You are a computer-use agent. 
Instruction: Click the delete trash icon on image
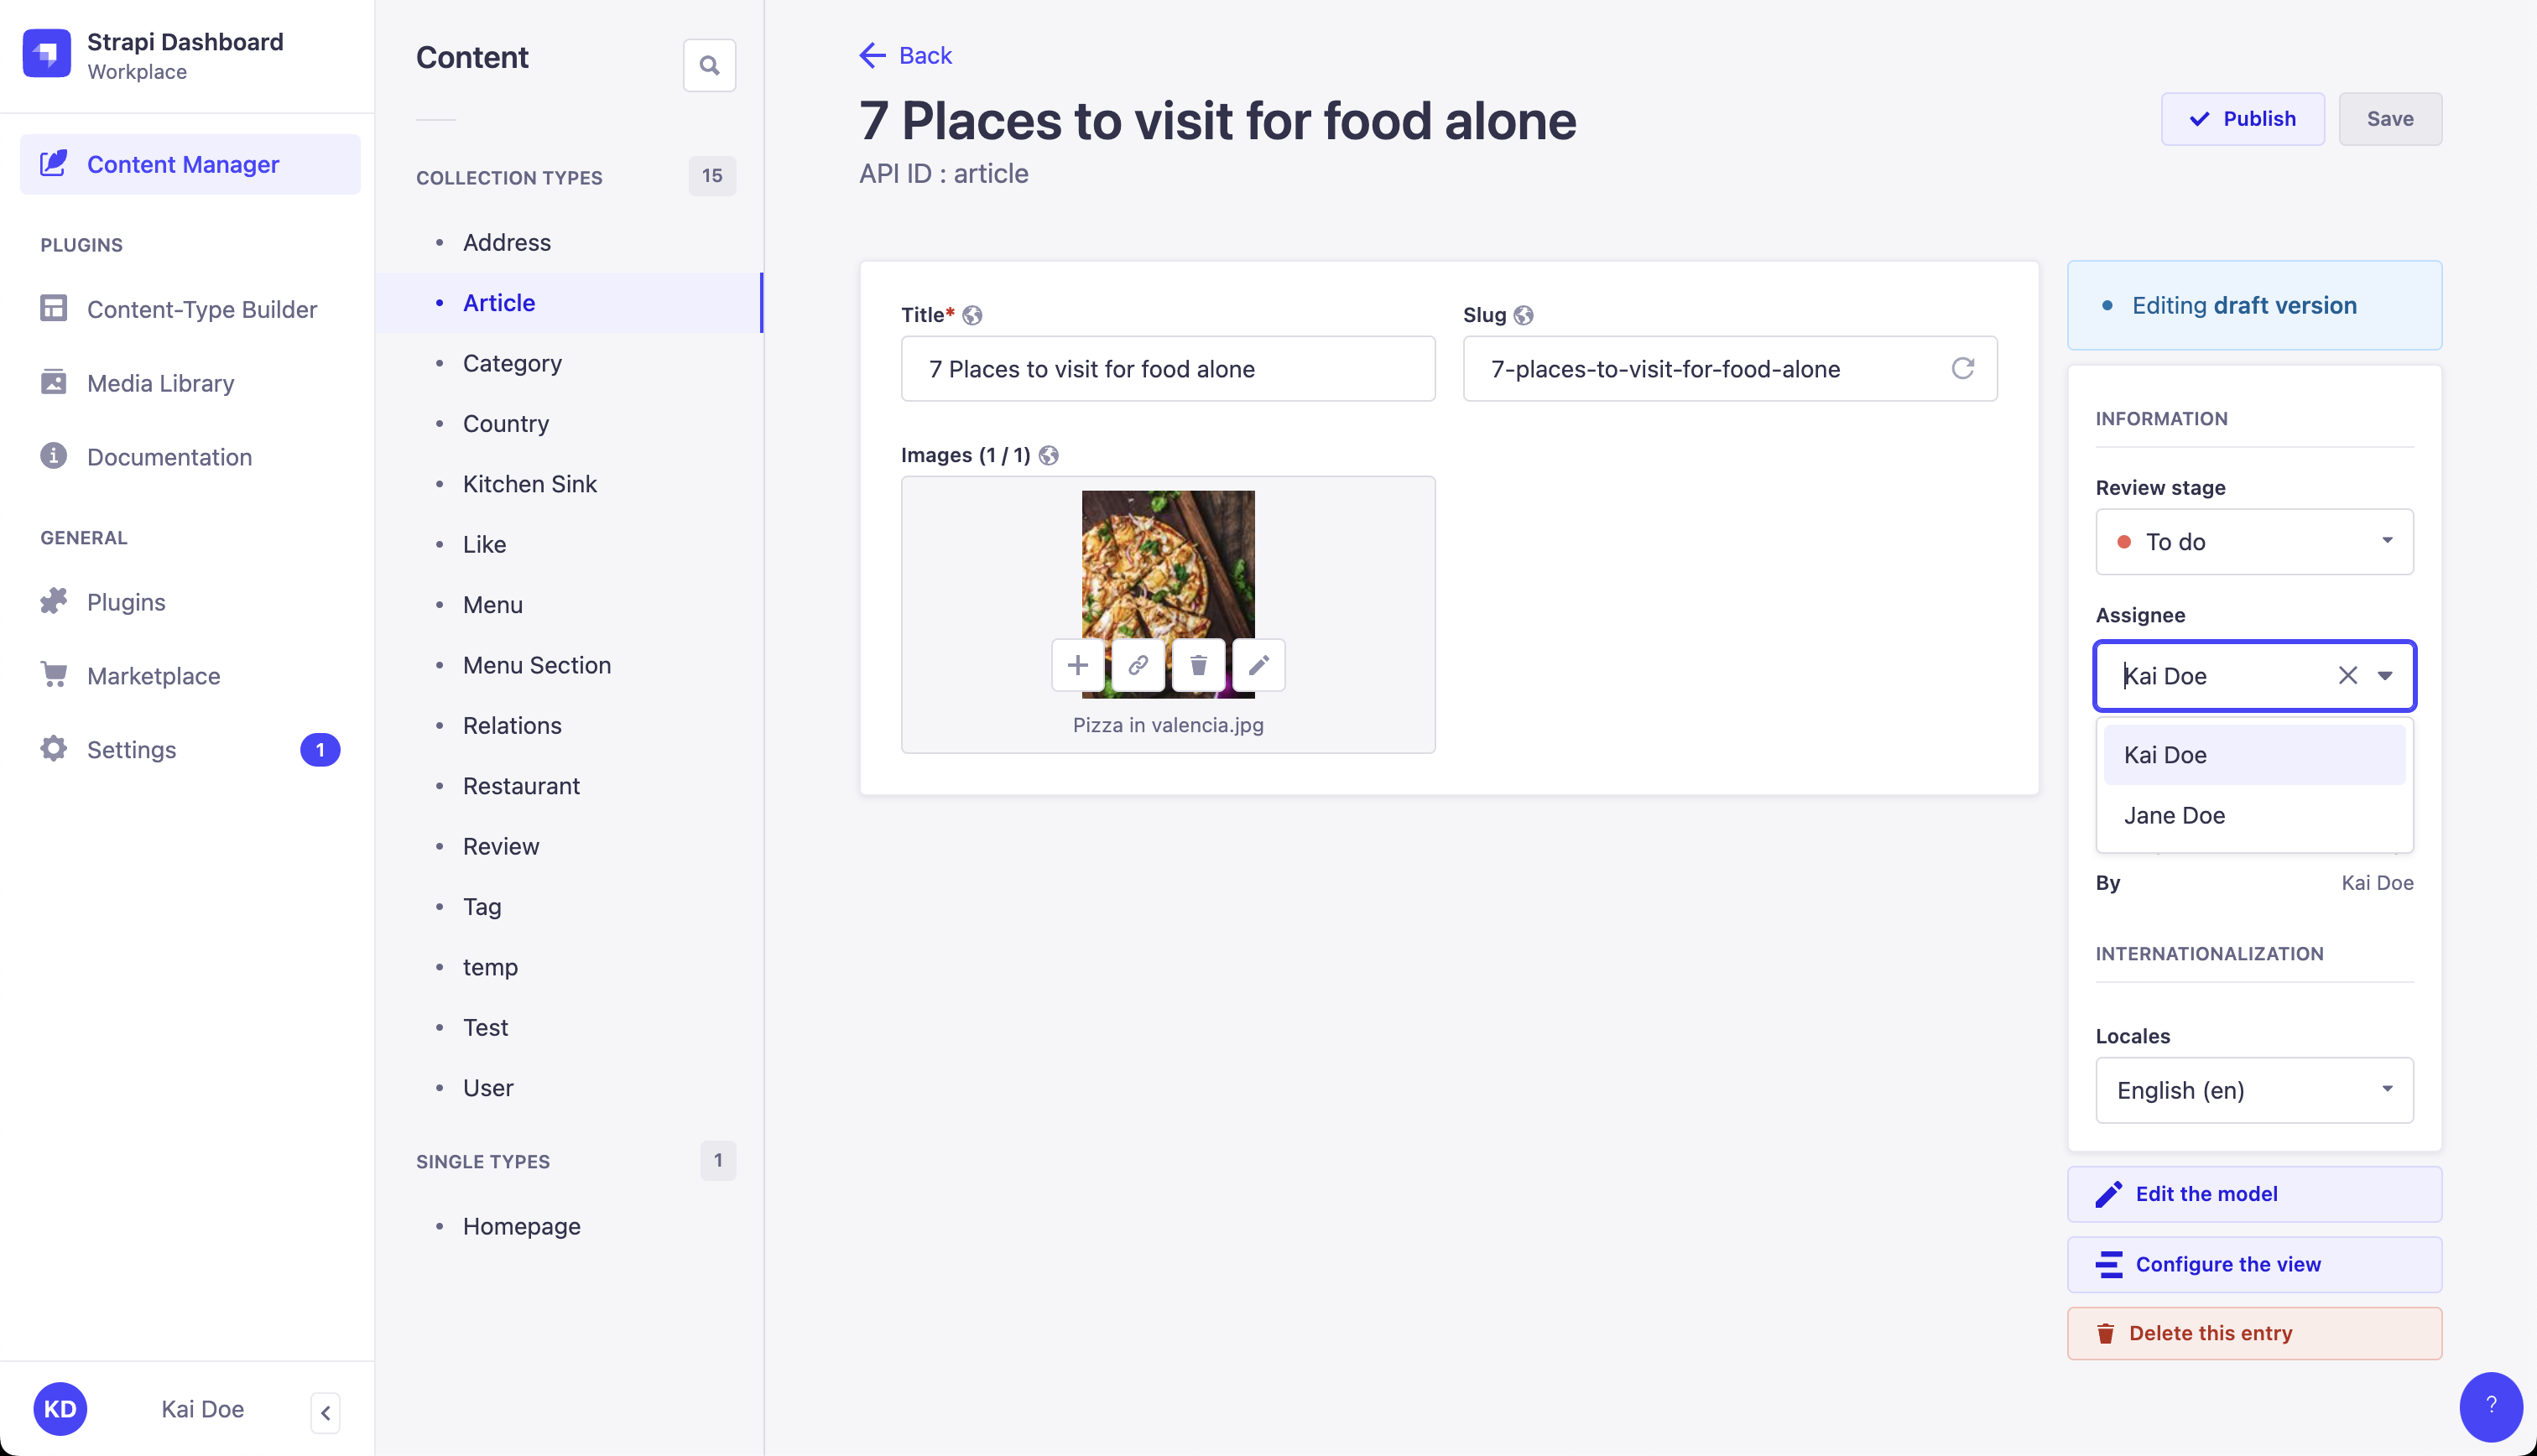1199,665
